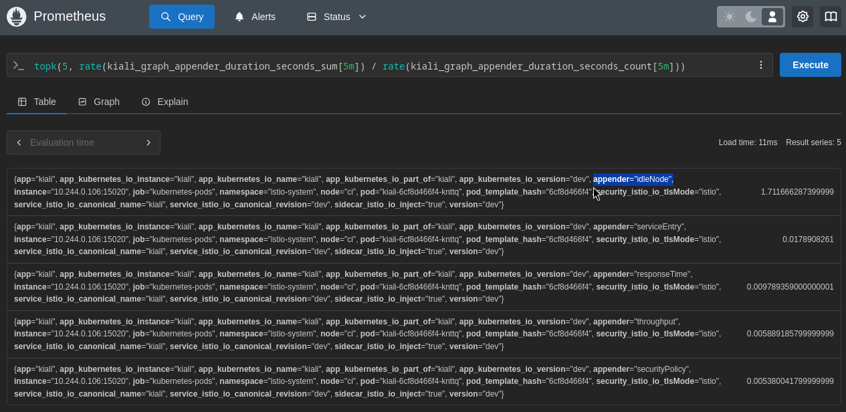The width and height of the screenshot is (846, 412).
Task: Click the bell icon next to Alerts
Action: [x=239, y=16]
